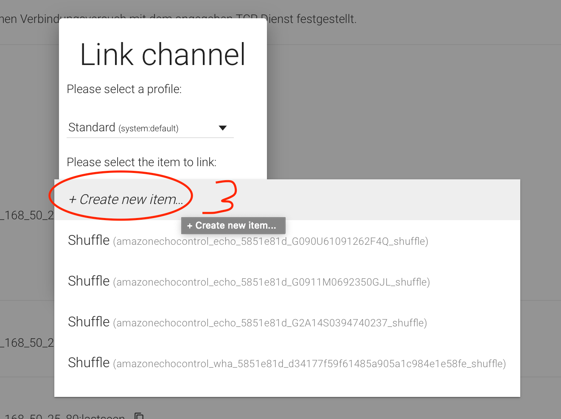This screenshot has height=419, width=561.
Task: Click the 'Link channel' dialog heading
Action: point(163,55)
